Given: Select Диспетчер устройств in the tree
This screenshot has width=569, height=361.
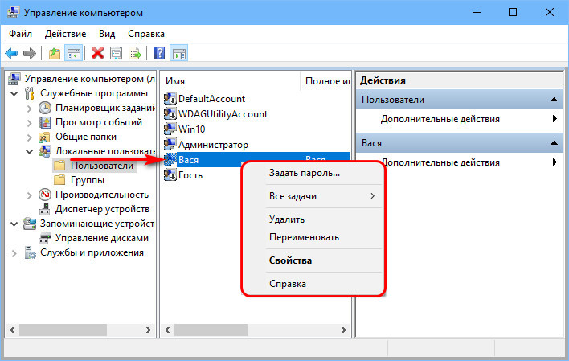Looking at the screenshot, I should coord(101,209).
